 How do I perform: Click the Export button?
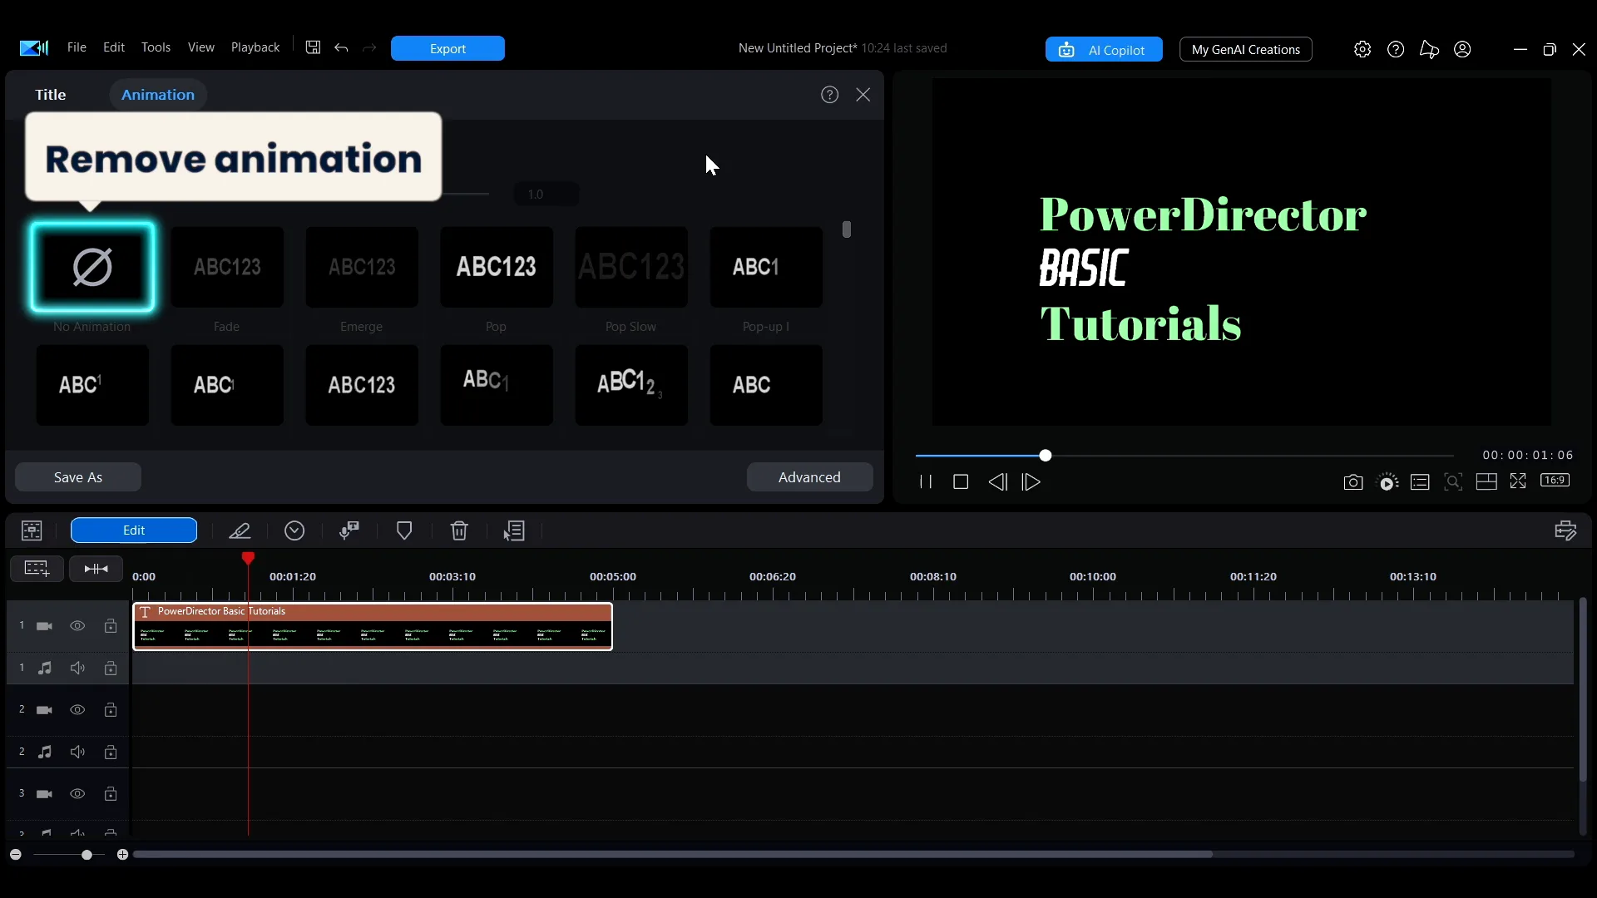tap(447, 49)
